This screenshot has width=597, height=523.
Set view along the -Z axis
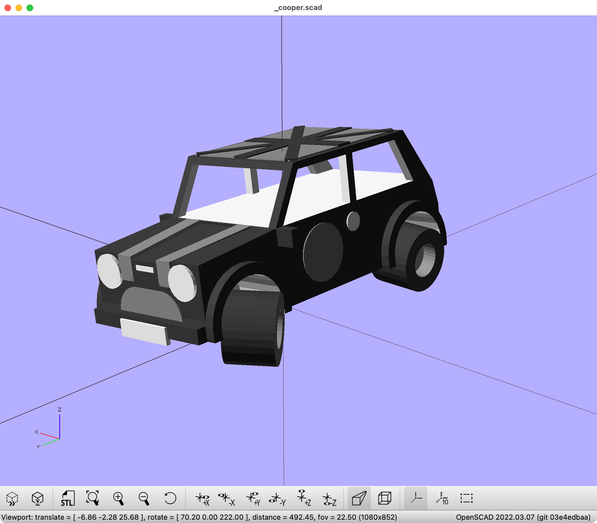[329, 498]
